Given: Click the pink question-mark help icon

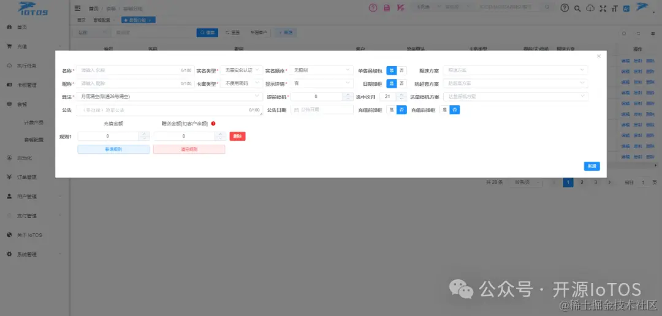Looking at the screenshot, I should (x=373, y=7).
